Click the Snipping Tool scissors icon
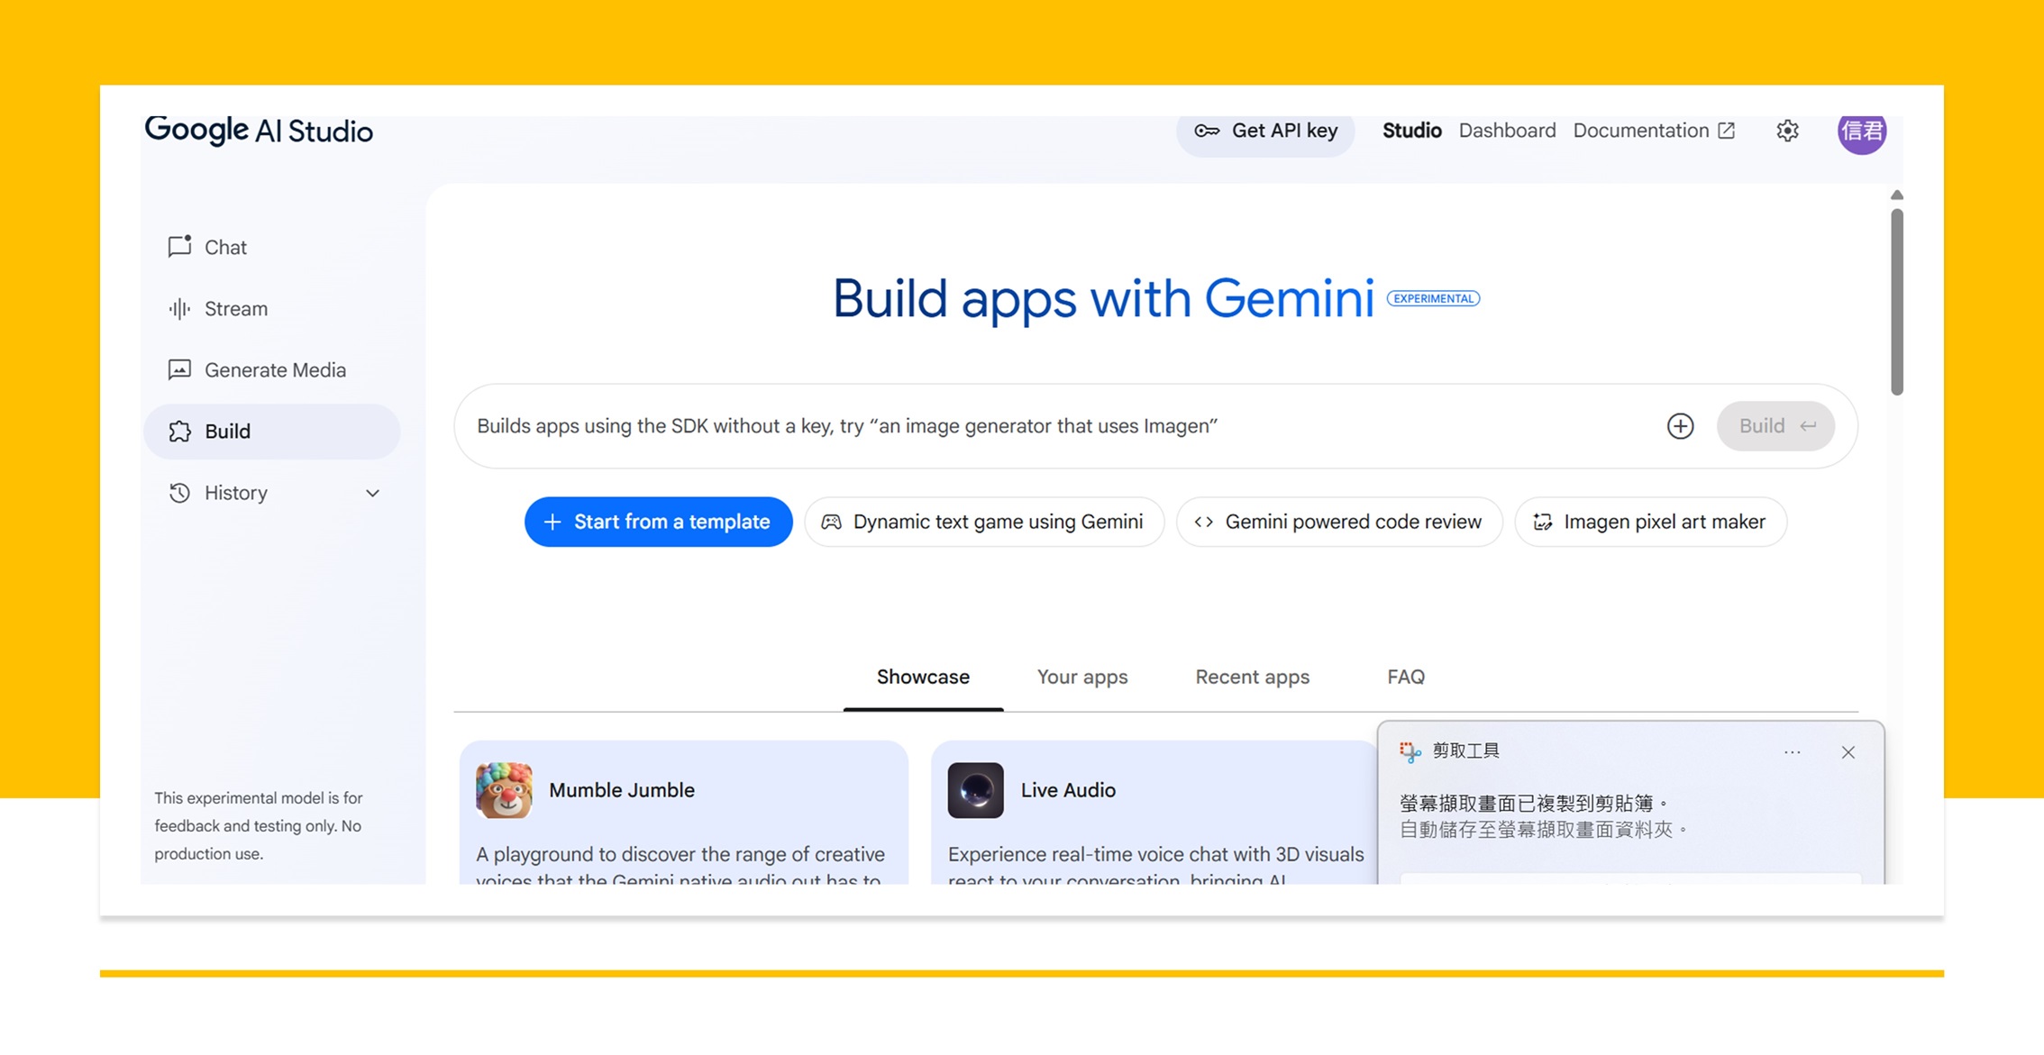The image size is (2044, 1055). coord(1410,751)
